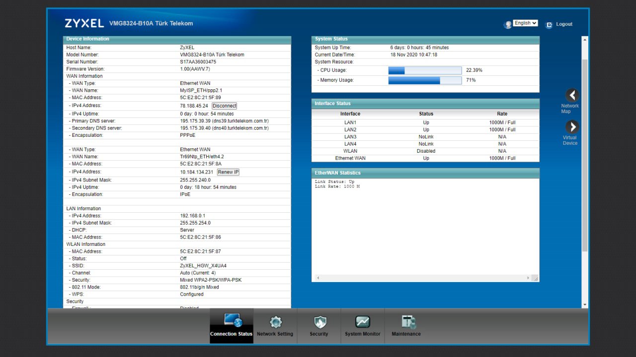
Task: Click the LAN2 row in Interface Status
Action: [425, 129]
